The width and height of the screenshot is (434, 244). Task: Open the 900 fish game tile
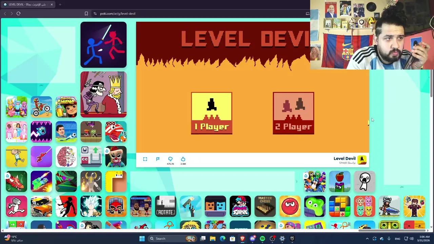pos(116,131)
